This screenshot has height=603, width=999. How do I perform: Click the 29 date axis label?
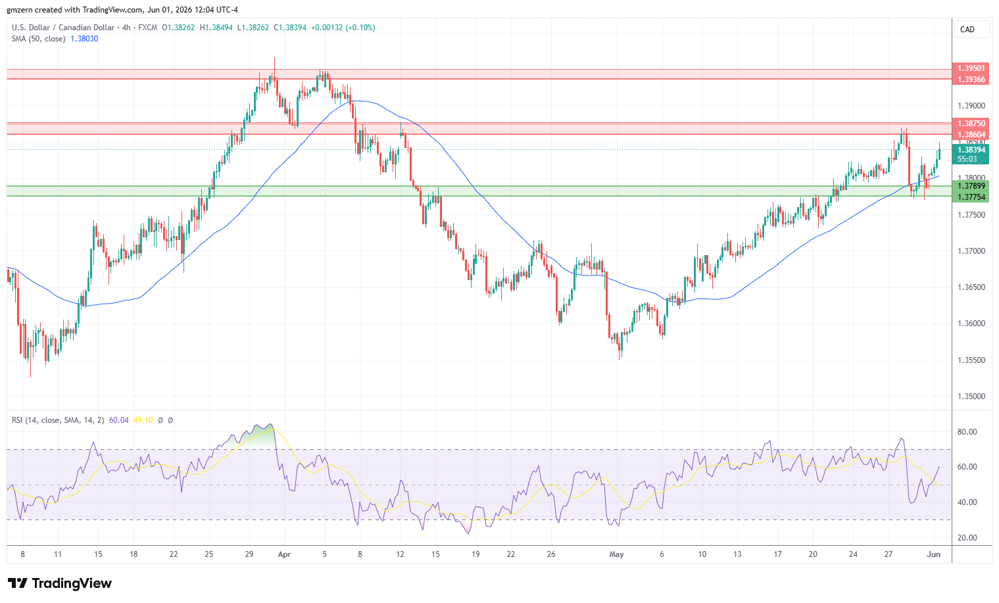pyautogui.click(x=249, y=554)
